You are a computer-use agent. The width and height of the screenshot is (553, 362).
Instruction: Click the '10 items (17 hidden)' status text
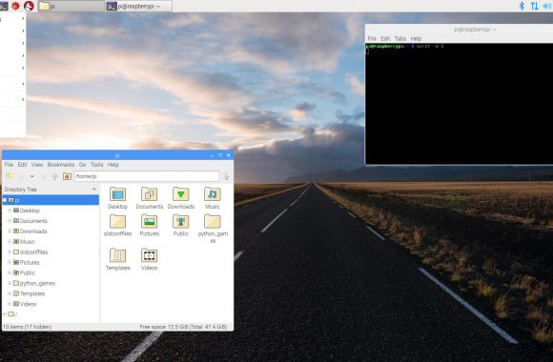[27, 327]
